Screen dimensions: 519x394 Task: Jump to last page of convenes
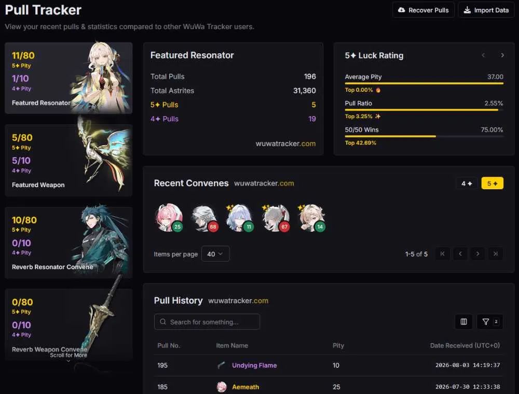496,254
